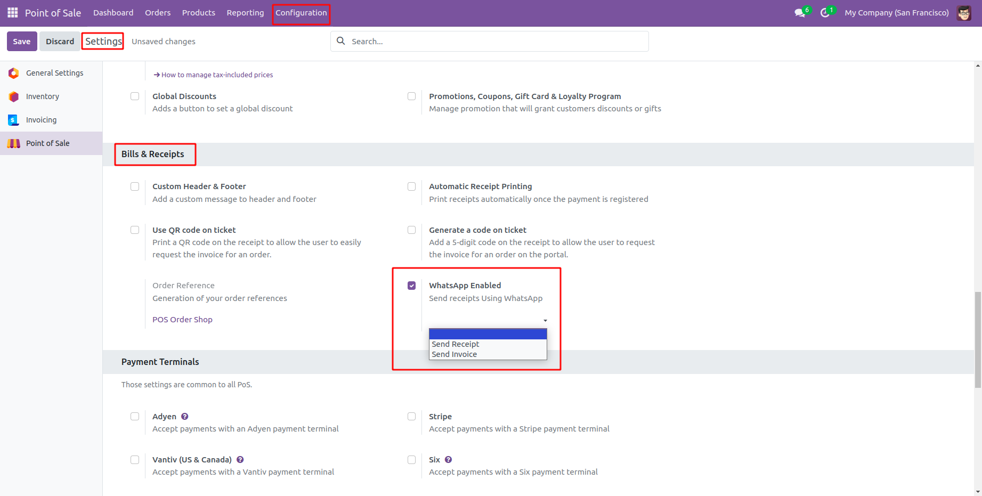Screen dimensions: 982x496
Task: Open the General Settings tab
Action: click(51, 73)
